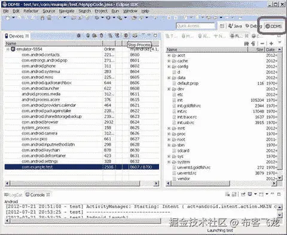Click the Screen Capture icon in Devices
287x235 pixels.
[135, 35]
